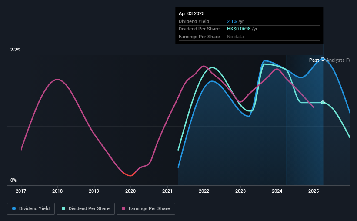Select the 2025 x-axis label
This screenshot has height=221, width=357.
(x=314, y=191)
